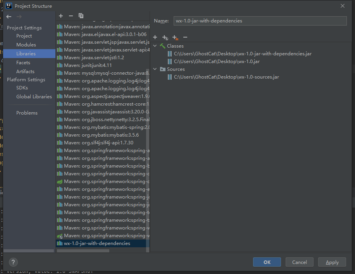
Task: Collapse the Classes tree node
Action: coord(155,46)
